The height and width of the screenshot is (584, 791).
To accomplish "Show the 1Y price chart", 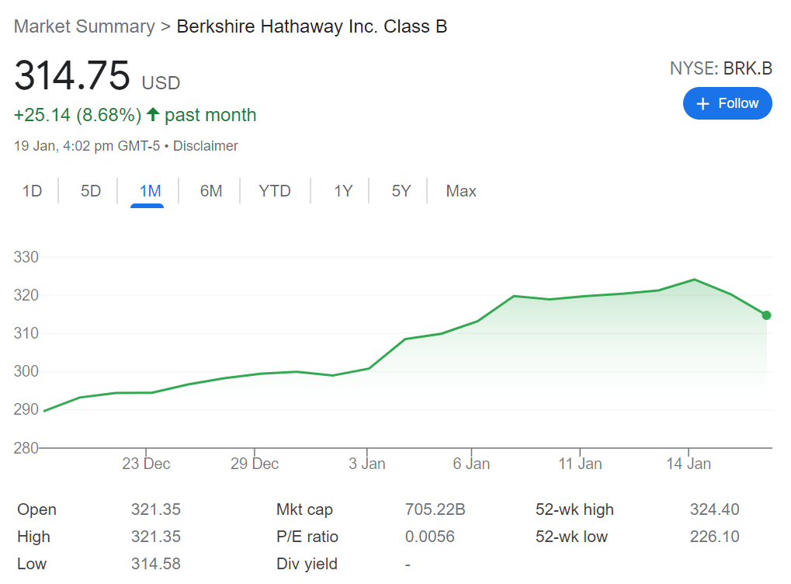I will pyautogui.click(x=343, y=191).
